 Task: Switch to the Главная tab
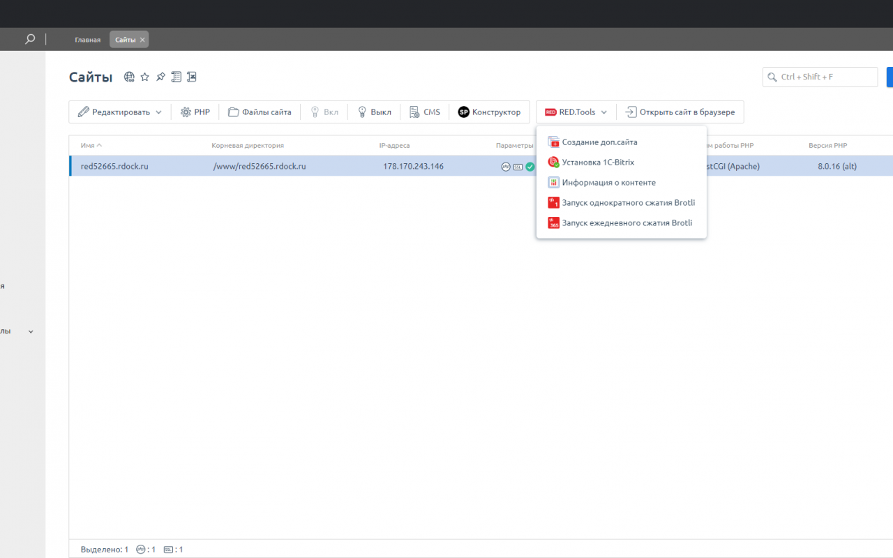coord(88,40)
